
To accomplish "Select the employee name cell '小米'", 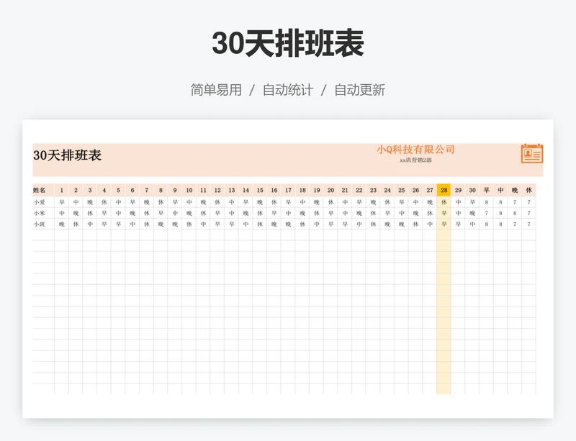I will (x=43, y=213).
